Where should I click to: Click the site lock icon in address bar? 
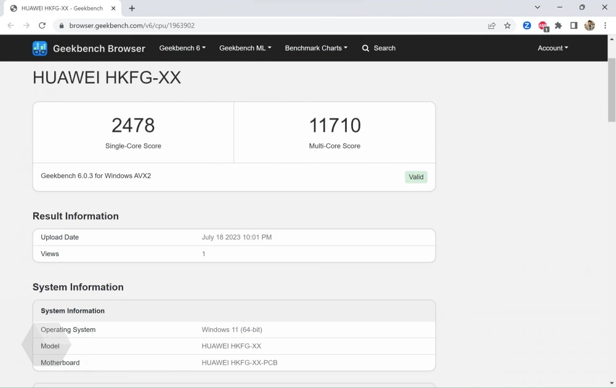[61, 26]
